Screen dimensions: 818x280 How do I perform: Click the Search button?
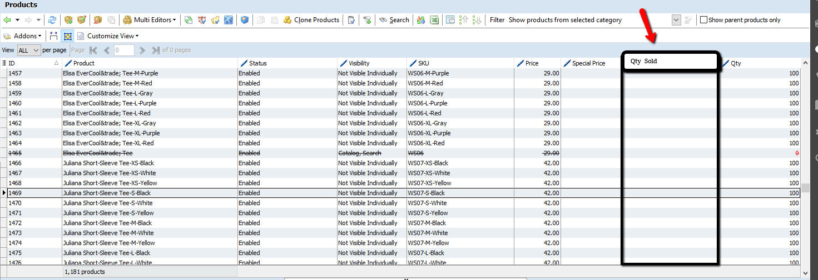(394, 20)
